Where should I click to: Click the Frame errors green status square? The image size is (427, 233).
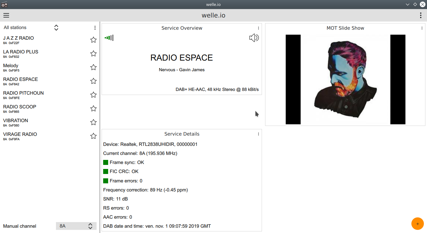pyautogui.click(x=106, y=181)
